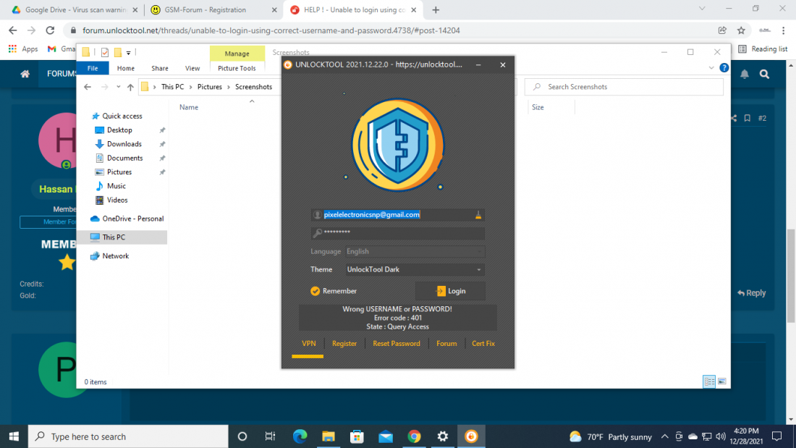
Task: Go up one folder level in Explorer
Action: pyautogui.click(x=130, y=87)
